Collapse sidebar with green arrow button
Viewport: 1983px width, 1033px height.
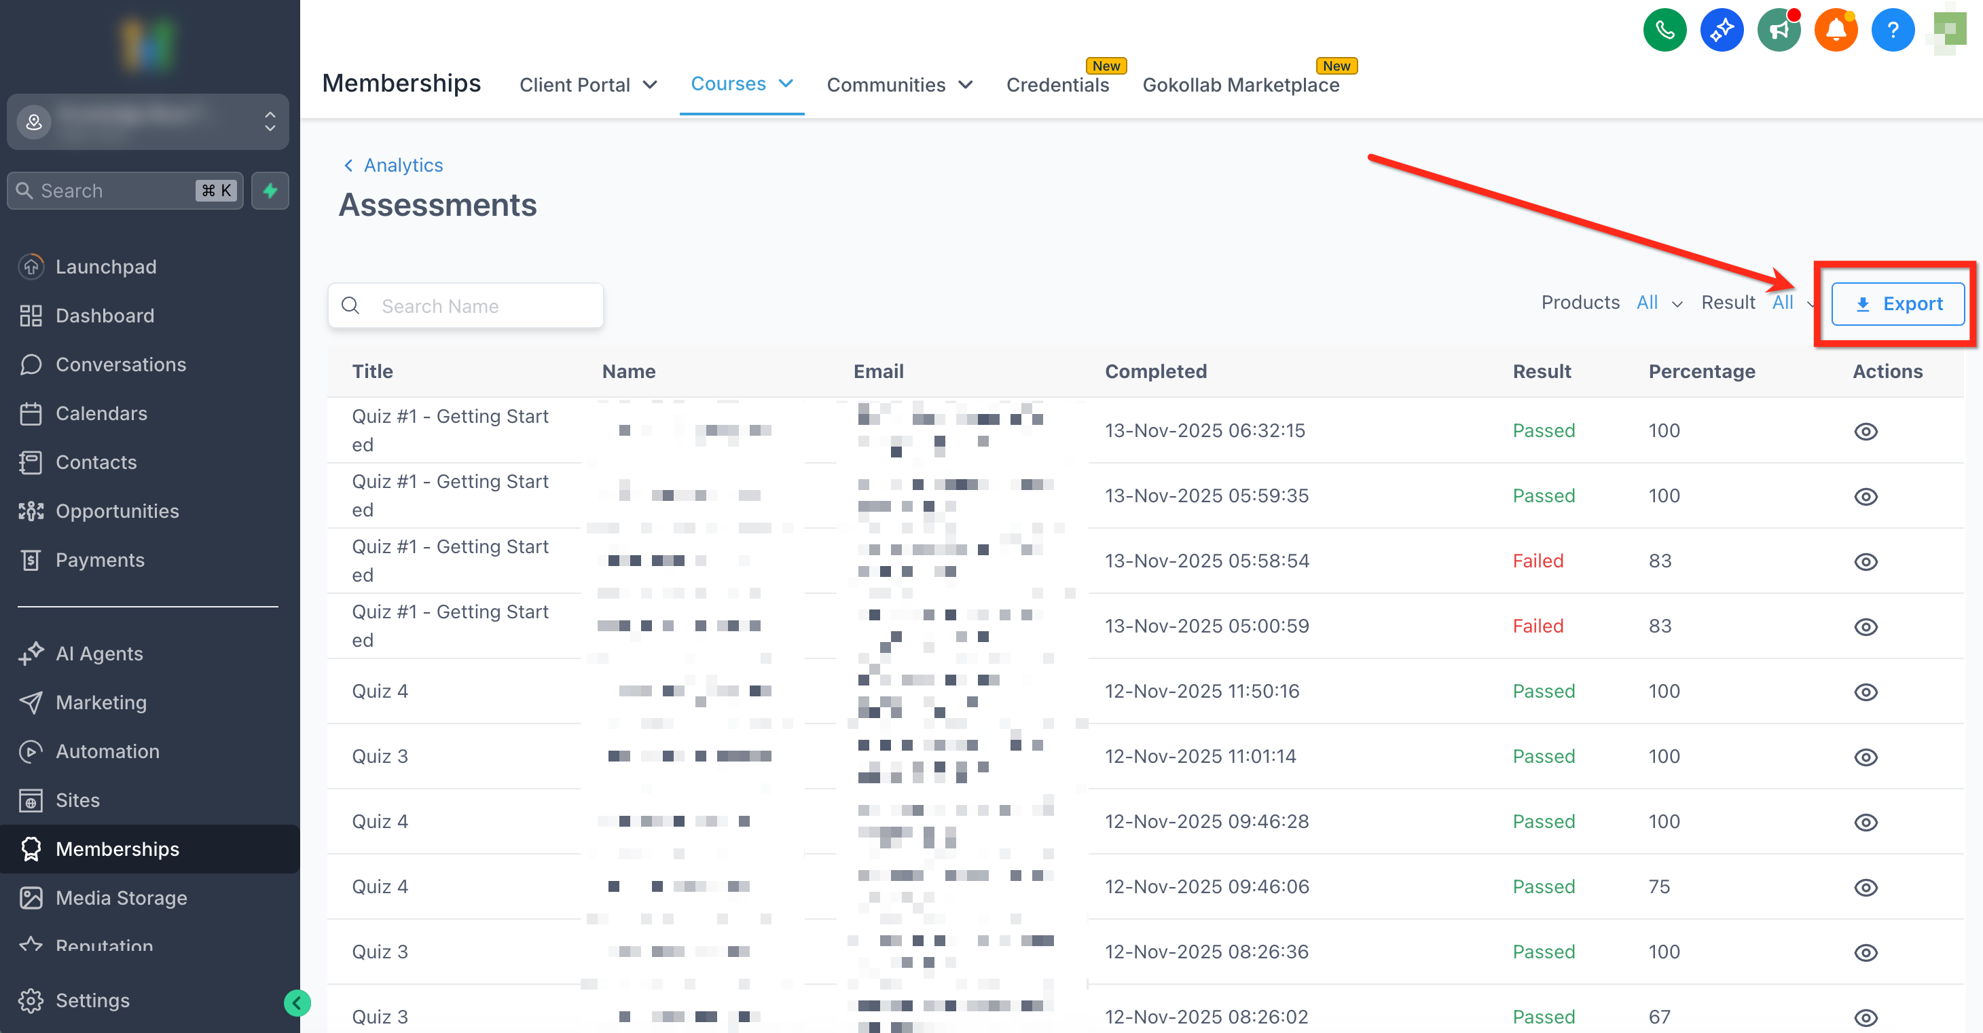(297, 1002)
